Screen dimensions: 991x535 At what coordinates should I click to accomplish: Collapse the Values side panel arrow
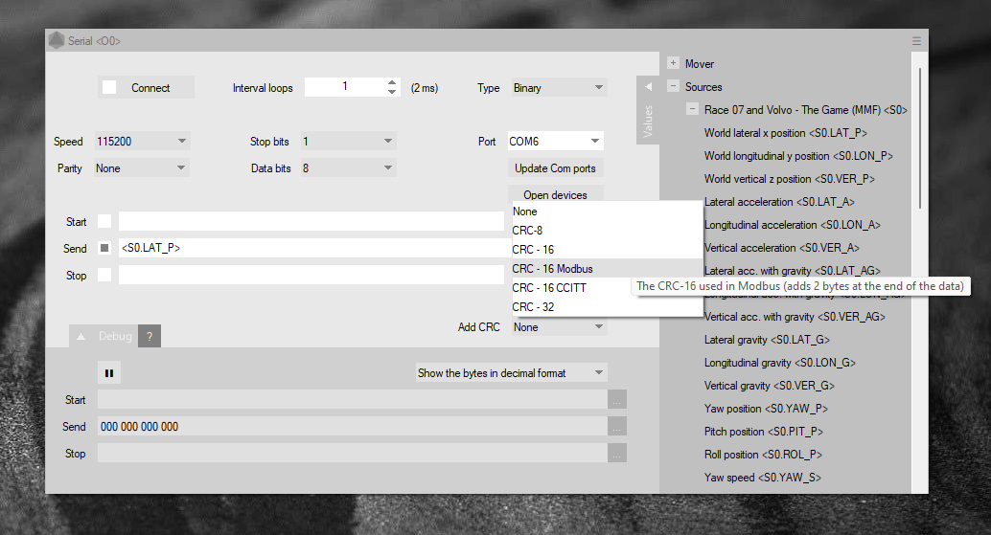pos(648,87)
